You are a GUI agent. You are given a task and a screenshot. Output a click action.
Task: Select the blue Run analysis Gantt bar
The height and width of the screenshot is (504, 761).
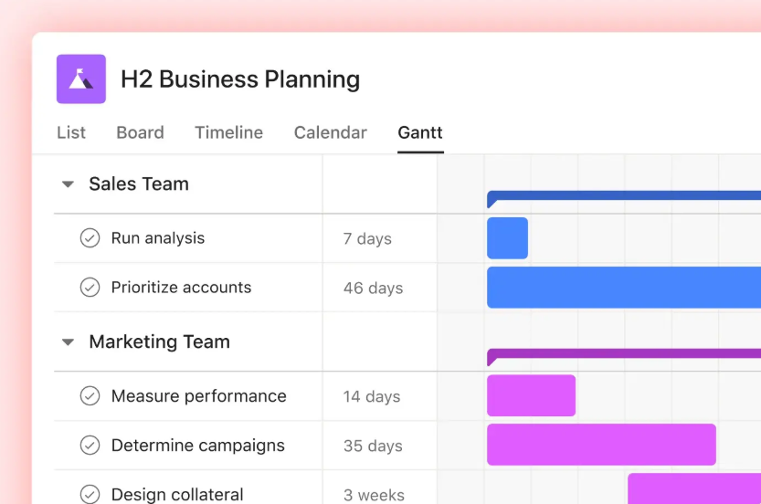(507, 238)
